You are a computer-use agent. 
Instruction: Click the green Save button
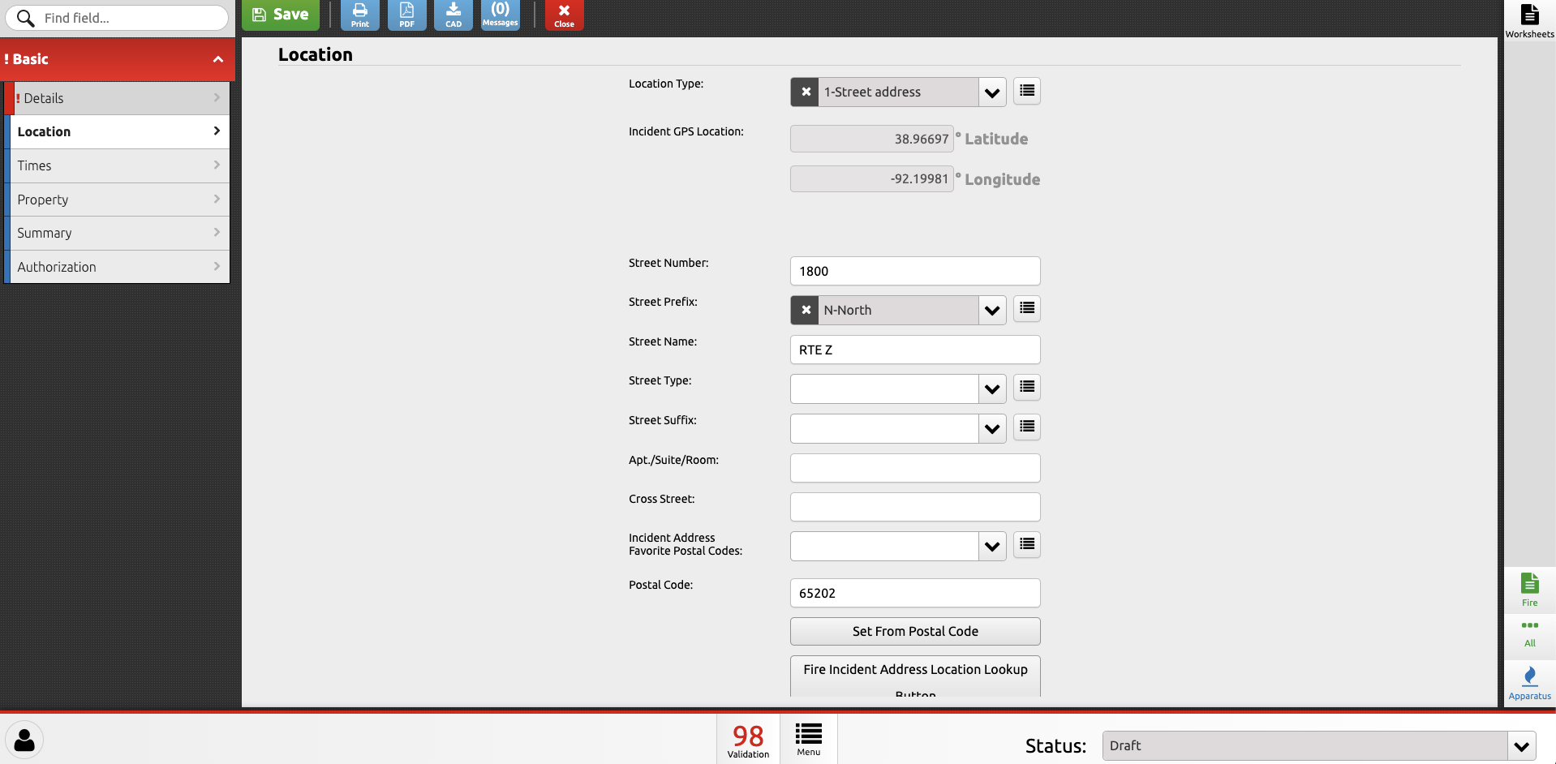point(281,15)
